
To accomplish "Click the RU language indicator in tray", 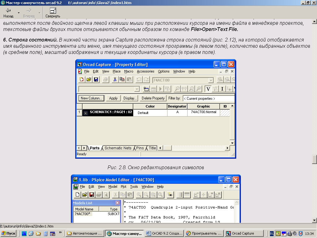I will [271, 234].
